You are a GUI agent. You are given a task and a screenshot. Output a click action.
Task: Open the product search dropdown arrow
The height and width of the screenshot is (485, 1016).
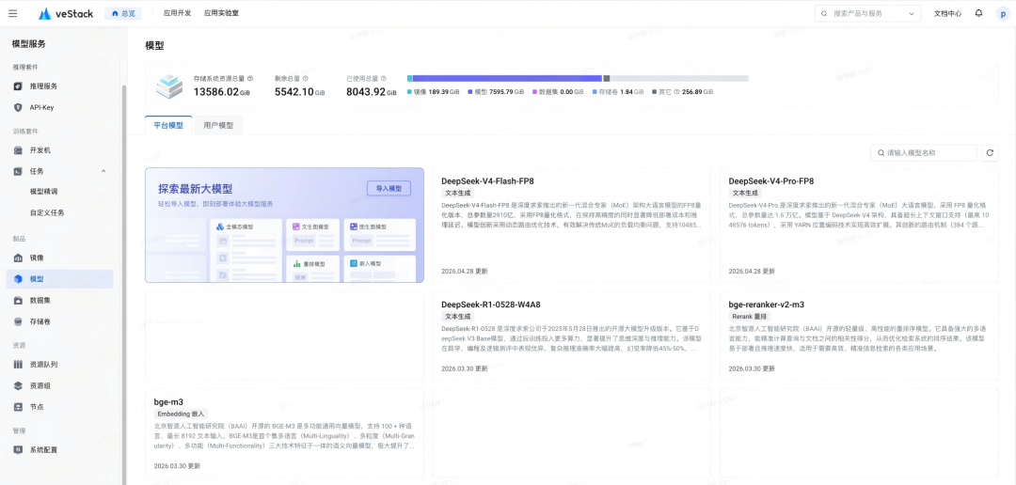coord(912,13)
